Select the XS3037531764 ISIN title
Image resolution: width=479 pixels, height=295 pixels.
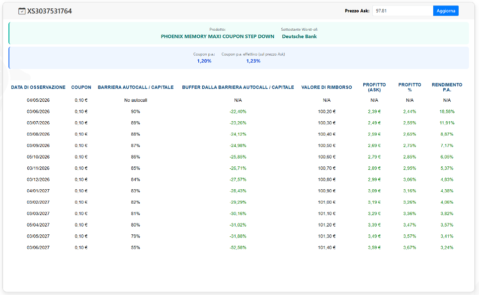(x=50, y=11)
